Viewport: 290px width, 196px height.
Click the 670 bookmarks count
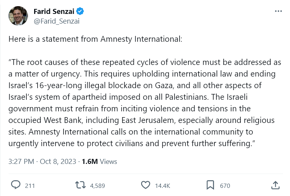pyautogui.click(x=225, y=186)
